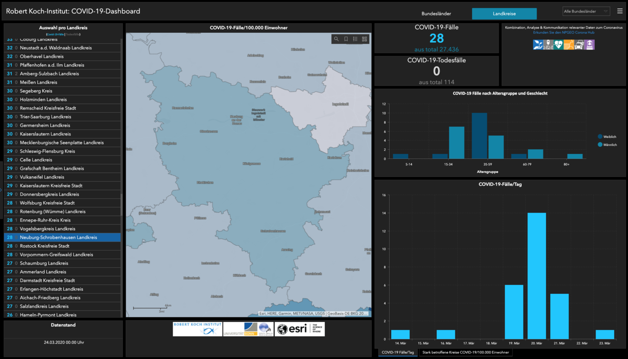
Task: Click the 20. Mär bar in daily chart
Action: click(537, 275)
